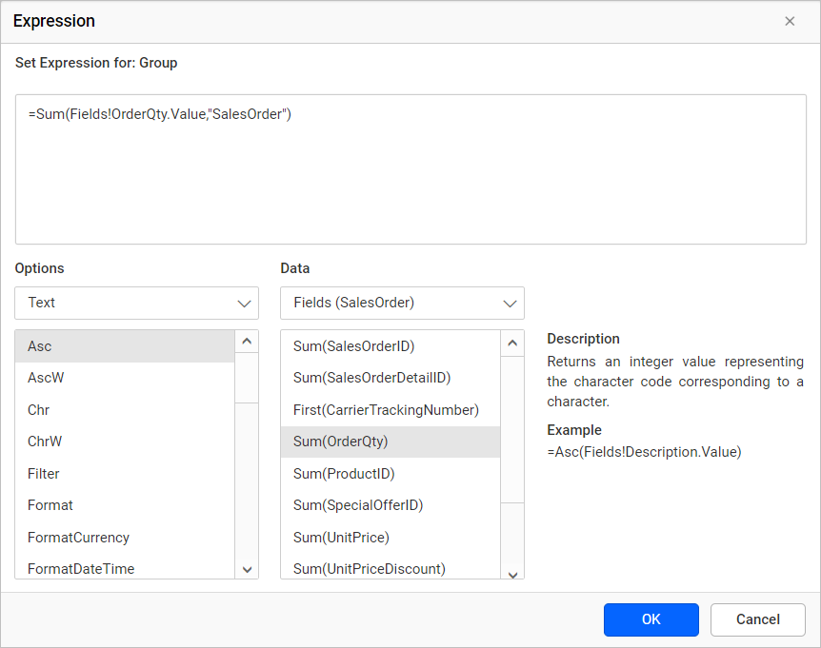The image size is (821, 648).
Task: Click inside the expression text area
Action: click(410, 169)
